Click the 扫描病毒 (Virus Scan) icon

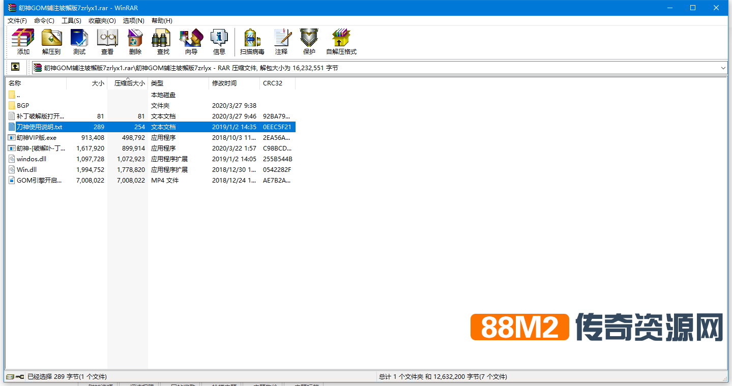(x=252, y=38)
